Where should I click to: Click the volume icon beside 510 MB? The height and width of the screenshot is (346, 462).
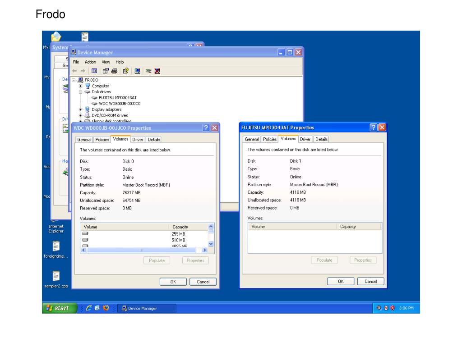[x=85, y=240]
